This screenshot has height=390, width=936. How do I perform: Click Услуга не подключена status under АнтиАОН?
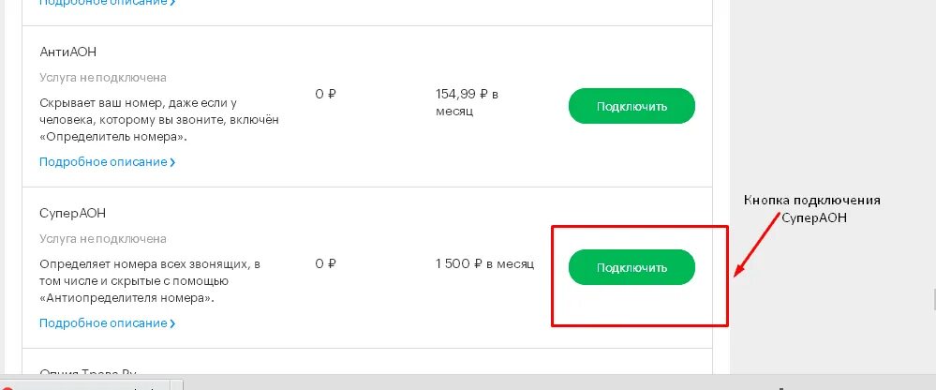tap(103, 78)
